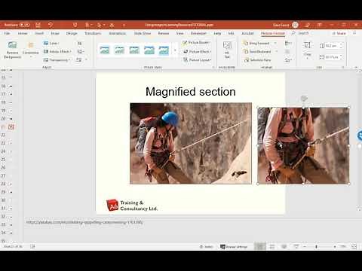Click the Undo icon
The image size is (362, 271).
pos(51,25)
